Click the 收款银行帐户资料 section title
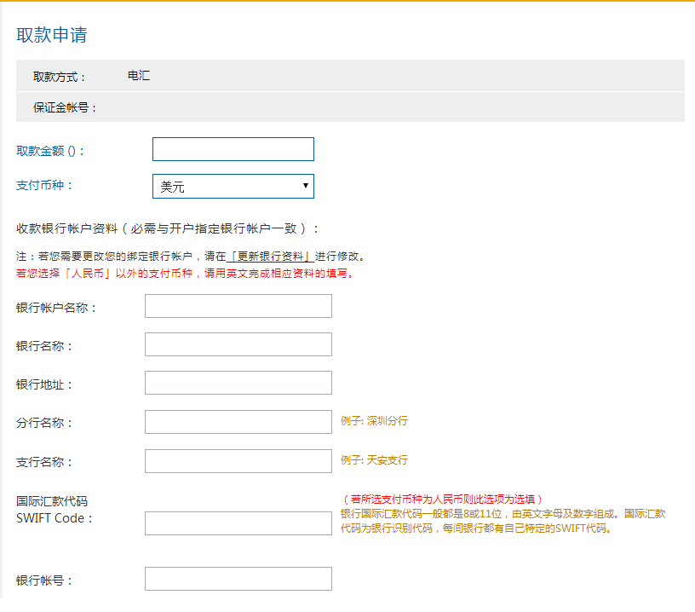The height and width of the screenshot is (612, 695). [x=168, y=228]
